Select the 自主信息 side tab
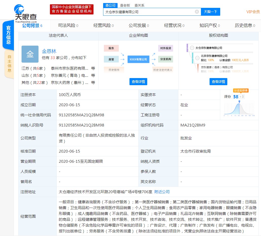This screenshot has height=236, width=261. [x=9, y=63]
